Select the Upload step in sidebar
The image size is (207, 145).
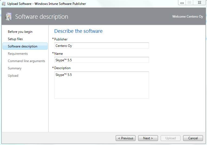coord(13,76)
